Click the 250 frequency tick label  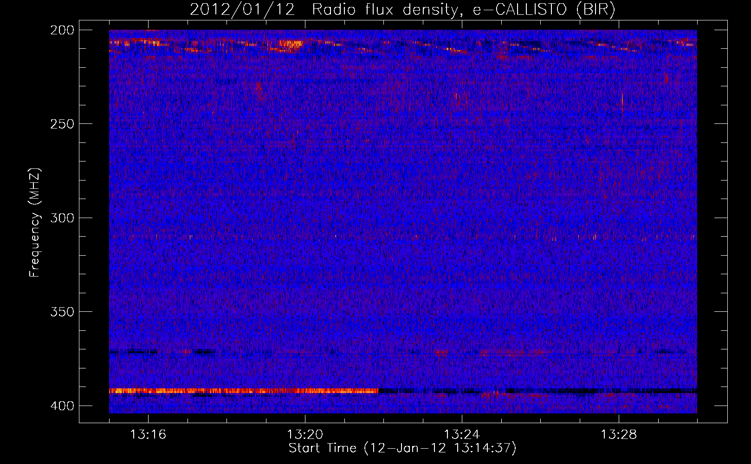(62, 124)
